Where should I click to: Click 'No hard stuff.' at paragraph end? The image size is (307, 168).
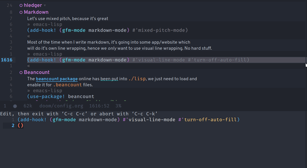(x=198, y=48)
